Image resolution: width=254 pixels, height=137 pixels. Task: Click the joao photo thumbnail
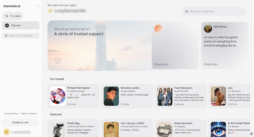tap(218, 96)
